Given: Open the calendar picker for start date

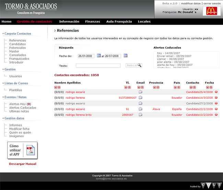Looking at the screenshot, I should (x=99, y=56).
